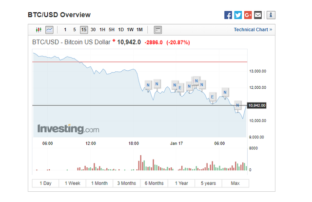
Task: Open the info icon button
Action: (x=272, y=15)
